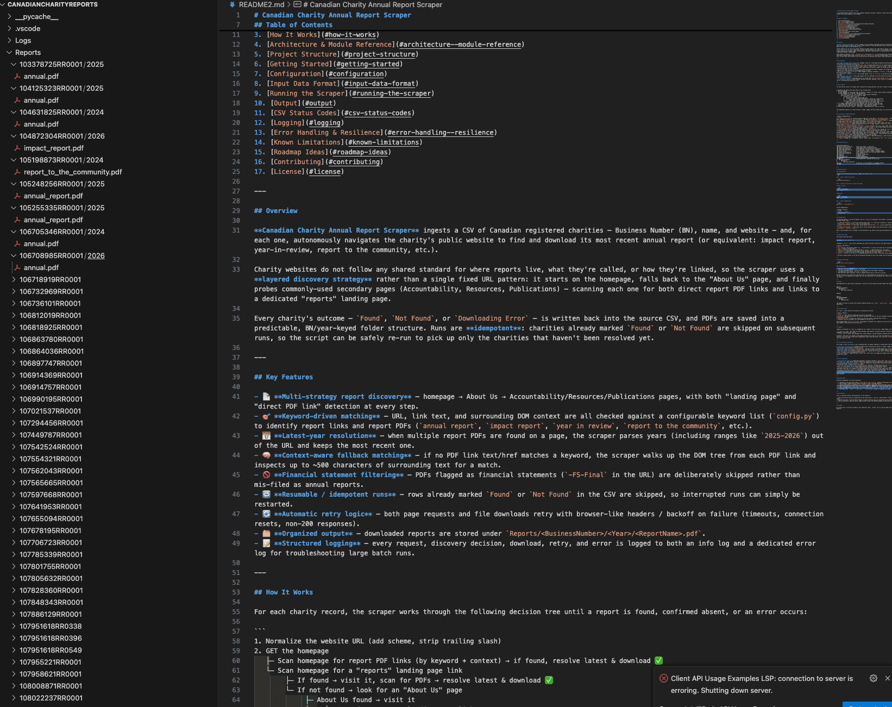Viewport: 892px width, 707px height.
Task: Select folder 107294456RR0001
Action: 51,423
